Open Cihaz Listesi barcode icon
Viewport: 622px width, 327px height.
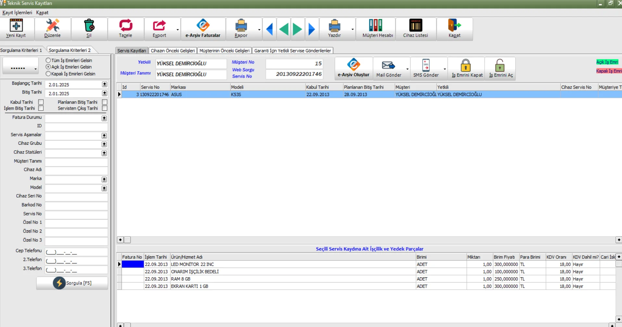(415, 25)
